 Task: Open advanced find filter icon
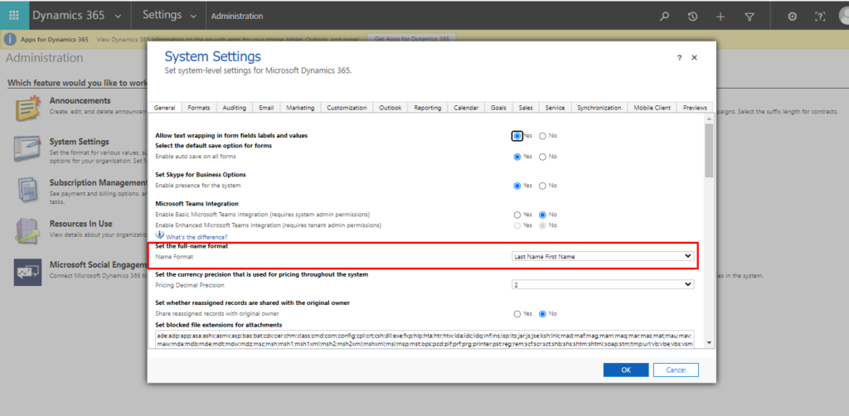coord(750,17)
